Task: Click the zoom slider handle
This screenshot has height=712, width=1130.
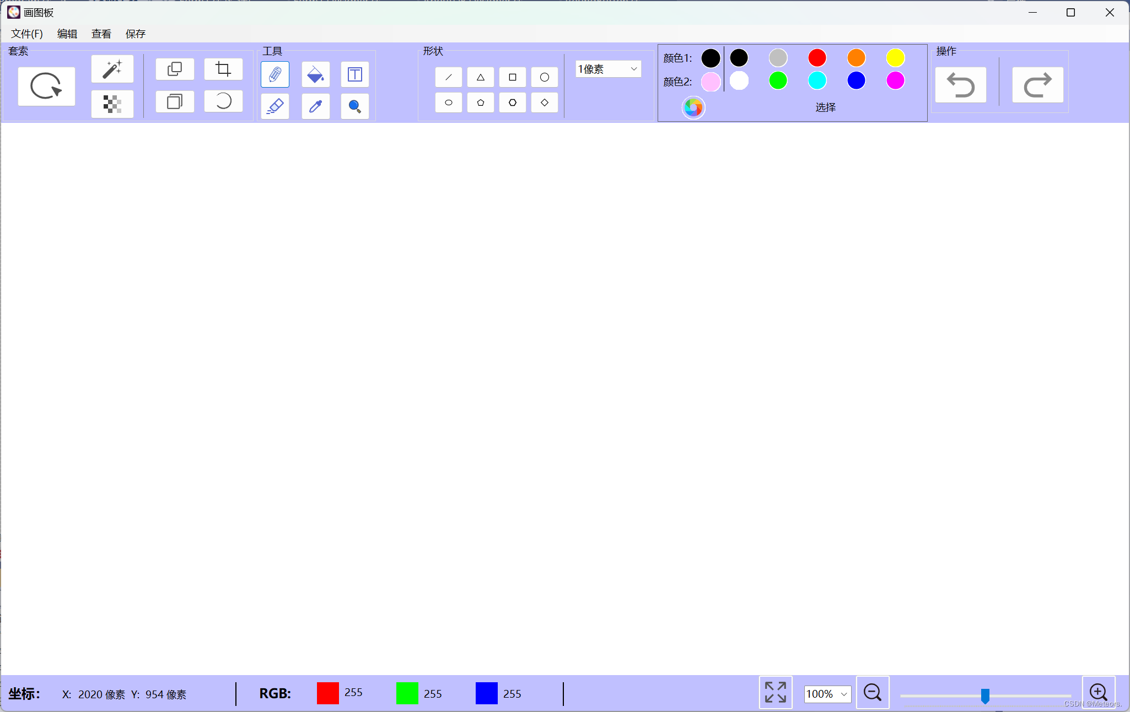Action: tap(985, 696)
